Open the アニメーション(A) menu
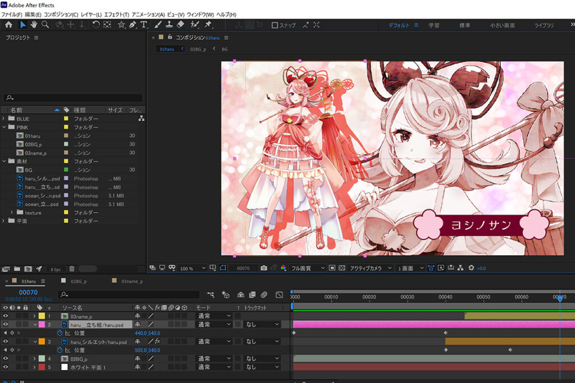This screenshot has width=575, height=383. tap(148, 14)
